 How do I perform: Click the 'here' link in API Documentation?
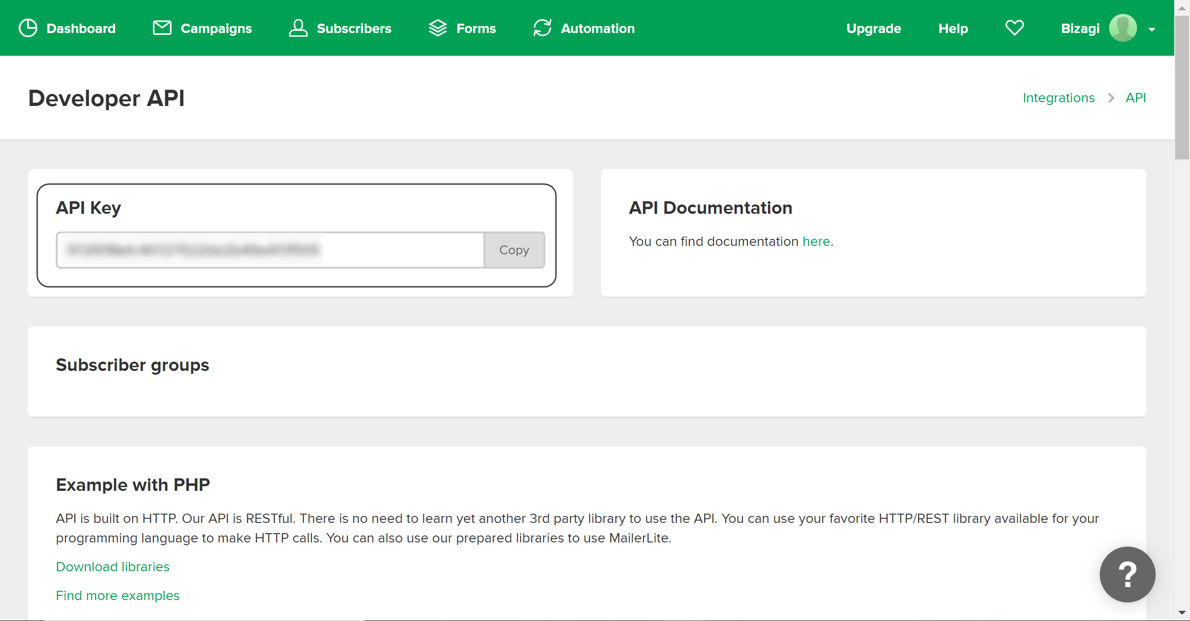[816, 242]
